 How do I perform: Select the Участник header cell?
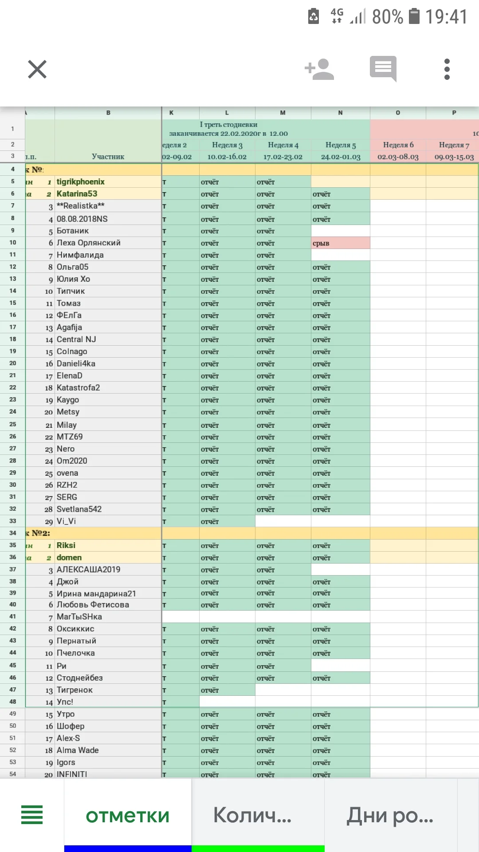[x=108, y=157]
